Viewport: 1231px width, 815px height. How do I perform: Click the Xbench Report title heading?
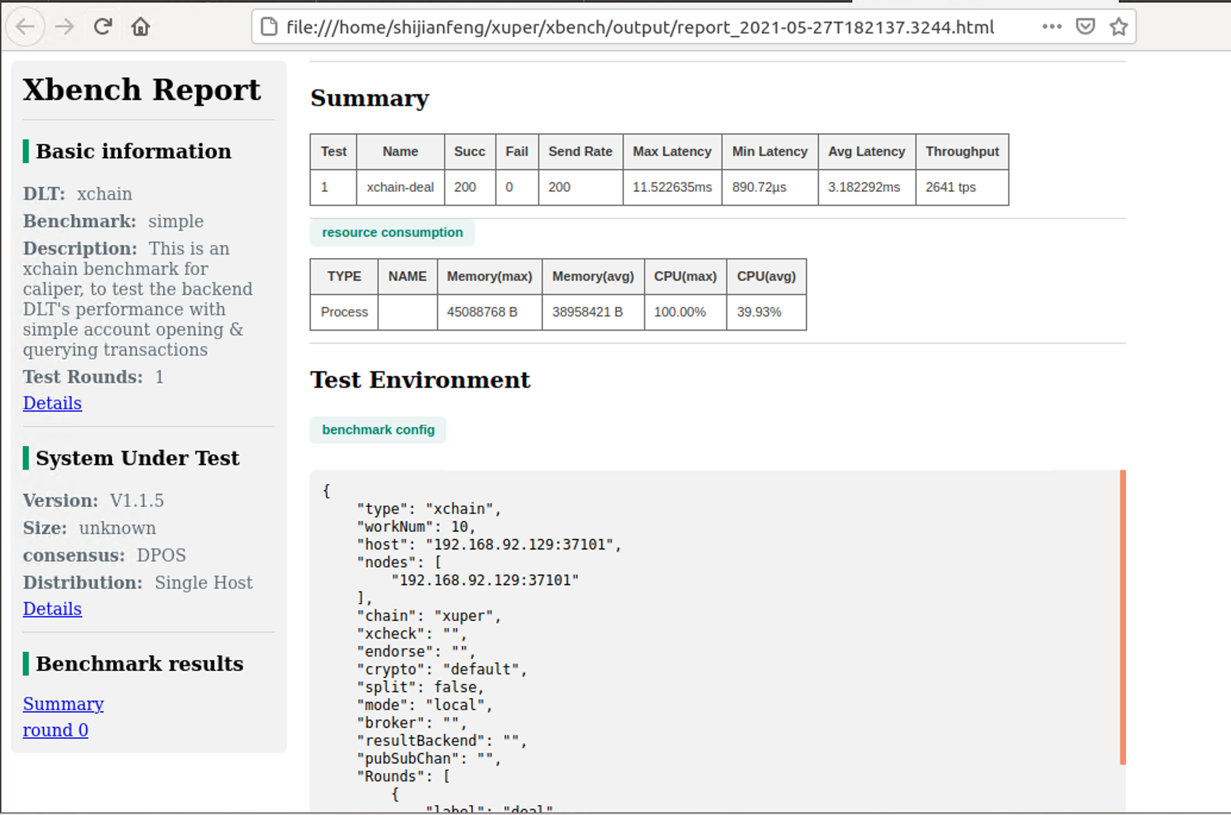click(x=142, y=90)
